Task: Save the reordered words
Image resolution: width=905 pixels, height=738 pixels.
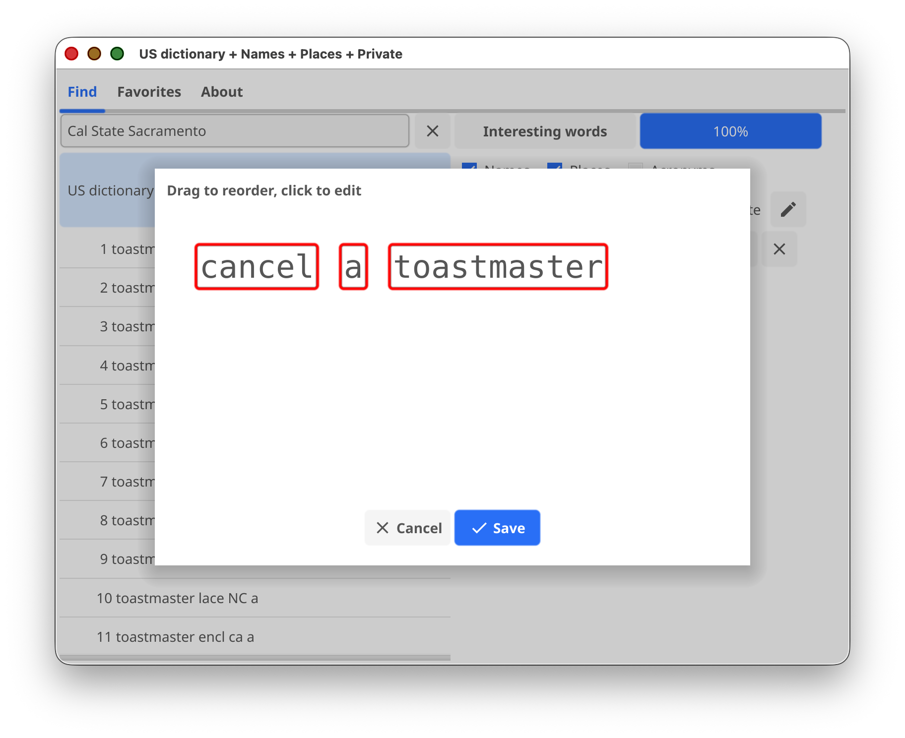Action: 497,528
